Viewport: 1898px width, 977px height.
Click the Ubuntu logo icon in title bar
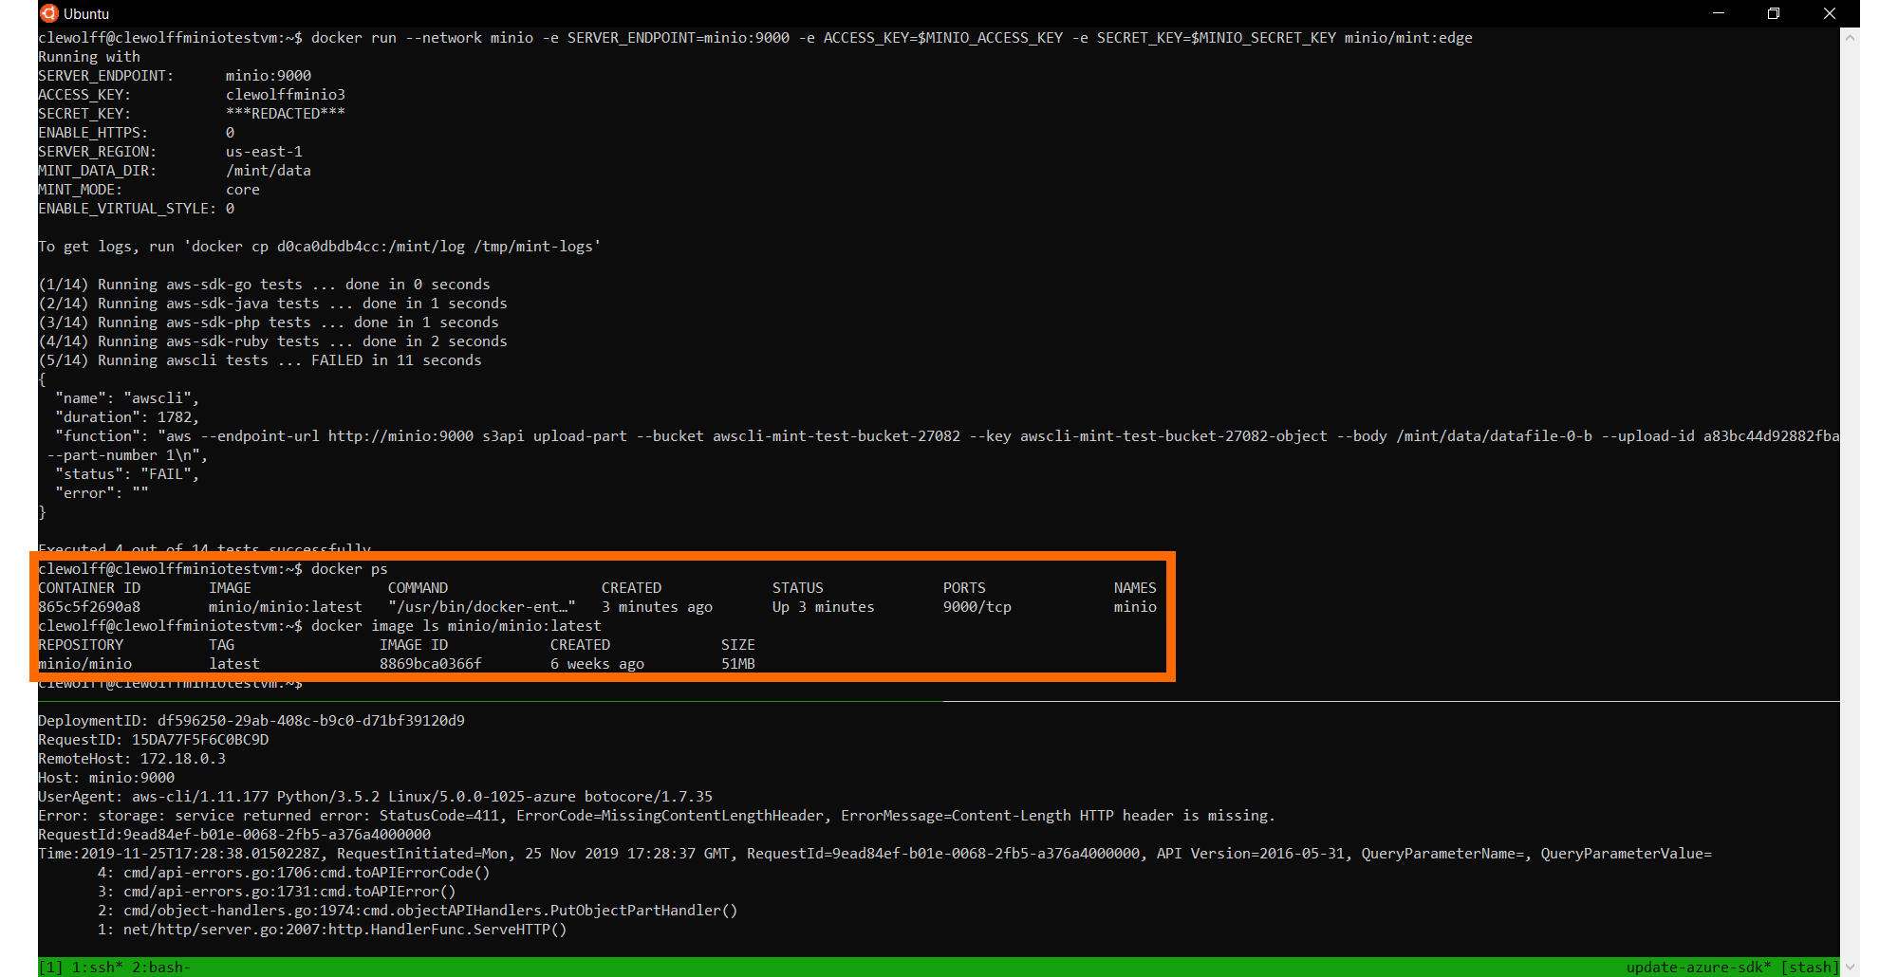click(48, 13)
